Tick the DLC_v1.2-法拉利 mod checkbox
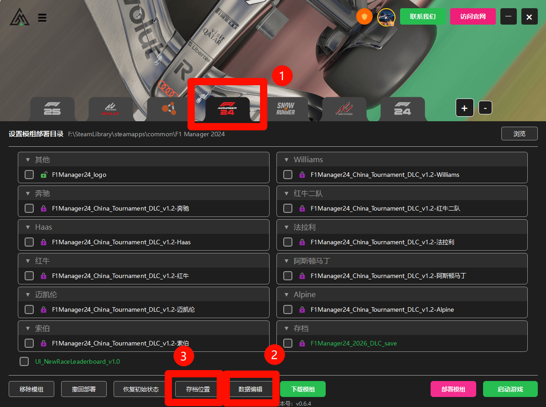This screenshot has height=407, width=546. pos(288,242)
